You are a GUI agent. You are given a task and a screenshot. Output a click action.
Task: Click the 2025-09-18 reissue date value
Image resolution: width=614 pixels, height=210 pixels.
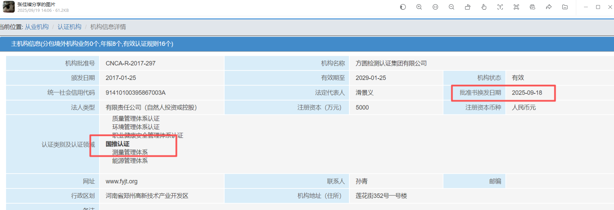point(527,93)
